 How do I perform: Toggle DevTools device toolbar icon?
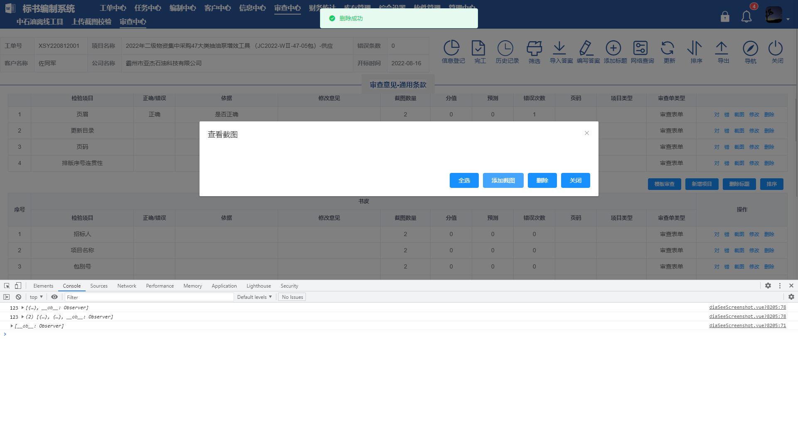point(18,286)
